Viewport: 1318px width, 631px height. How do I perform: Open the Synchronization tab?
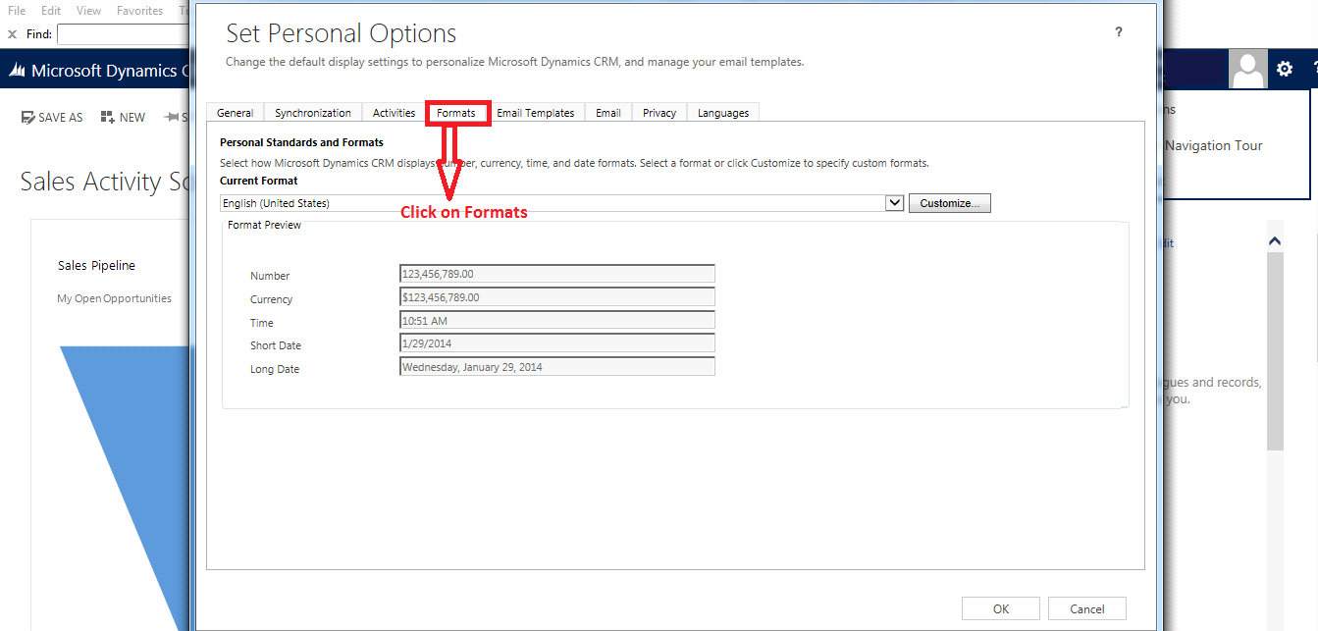click(x=312, y=113)
